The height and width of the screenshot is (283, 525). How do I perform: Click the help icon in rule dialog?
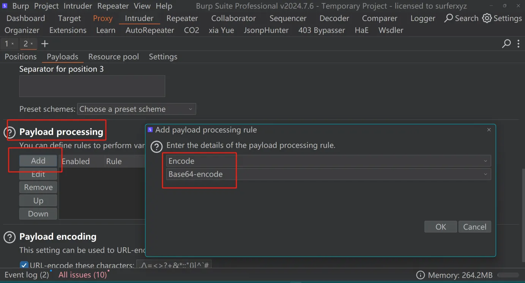tap(156, 146)
